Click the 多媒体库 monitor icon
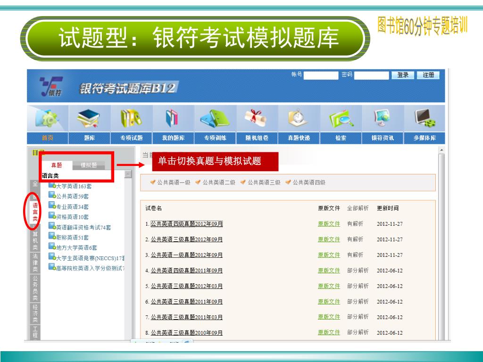483x362 pixels. (x=424, y=119)
